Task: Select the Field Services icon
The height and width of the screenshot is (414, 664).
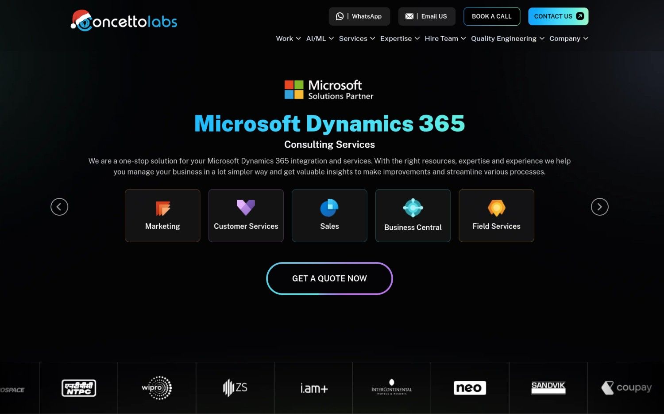Action: 496,208
